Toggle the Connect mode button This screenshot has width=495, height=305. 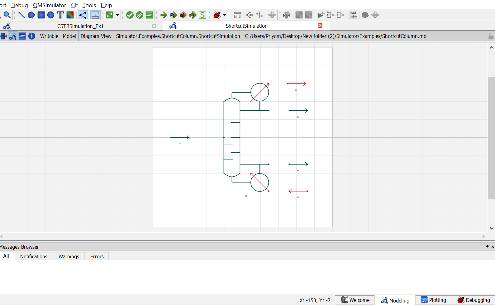click(83, 15)
